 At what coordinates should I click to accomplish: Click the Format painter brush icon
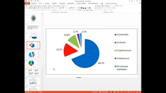(51, 8)
